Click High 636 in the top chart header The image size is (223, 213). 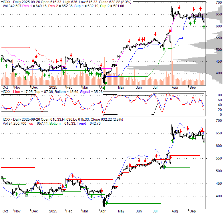click(70, 2)
